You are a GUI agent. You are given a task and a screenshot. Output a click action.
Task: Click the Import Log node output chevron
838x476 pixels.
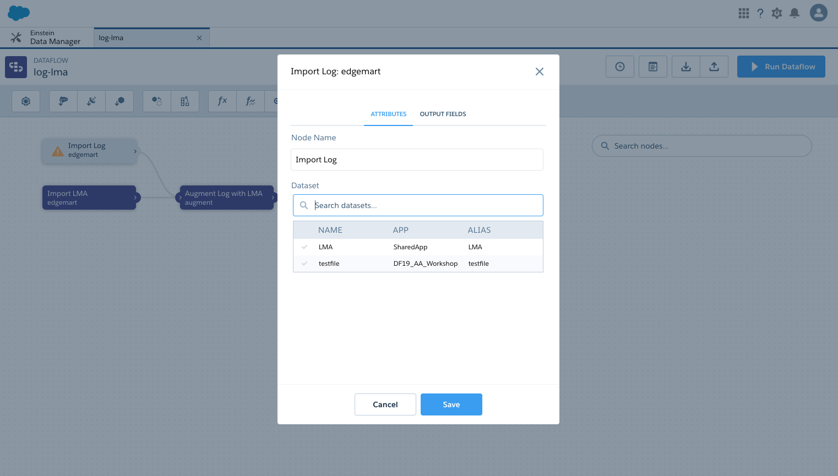[x=135, y=151]
